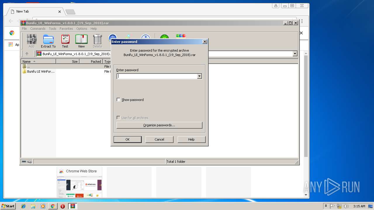Click the WinRAR taskbar button
The height and width of the screenshot is (210, 374).
72,206
